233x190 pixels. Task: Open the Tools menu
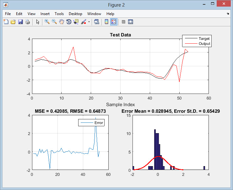pos(59,14)
